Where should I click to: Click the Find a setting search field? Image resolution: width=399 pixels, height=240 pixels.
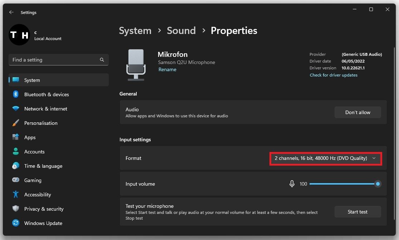[54, 60]
